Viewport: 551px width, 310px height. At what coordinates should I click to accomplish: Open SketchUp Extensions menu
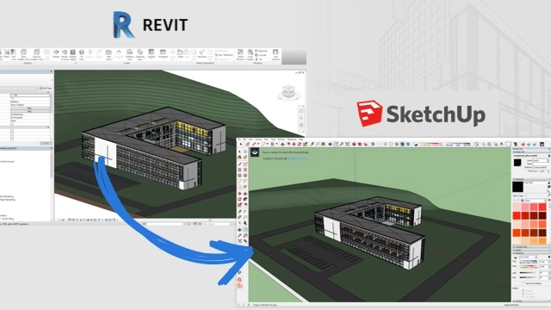click(292, 139)
